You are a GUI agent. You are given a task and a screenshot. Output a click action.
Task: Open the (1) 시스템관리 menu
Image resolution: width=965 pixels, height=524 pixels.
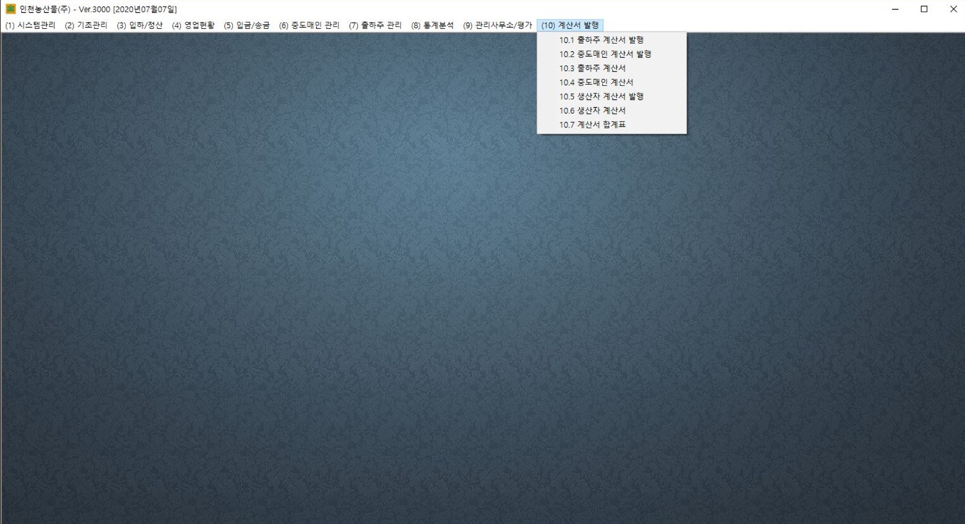tap(30, 26)
